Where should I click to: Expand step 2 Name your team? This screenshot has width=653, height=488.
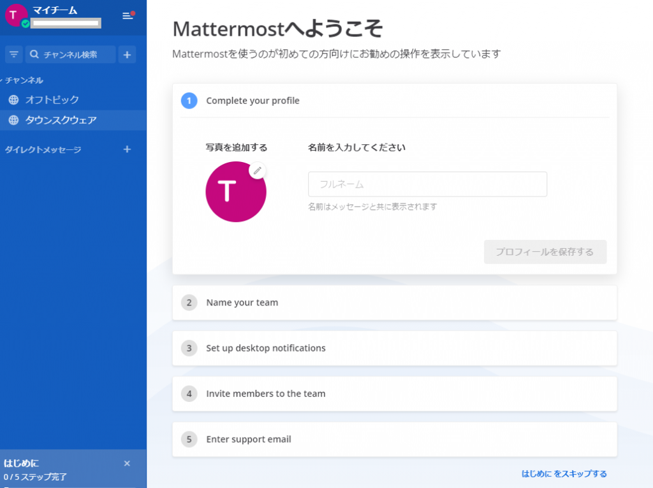(x=394, y=302)
